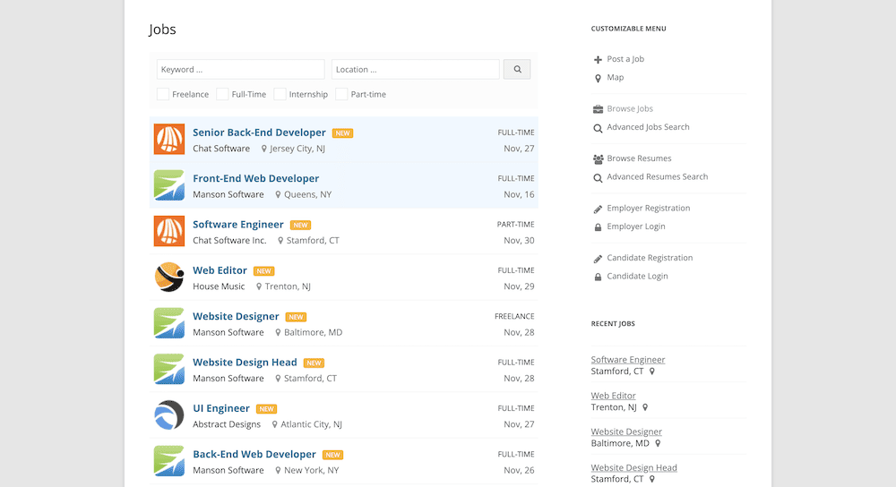Open Website Design Head job title in the jobs list

[245, 362]
